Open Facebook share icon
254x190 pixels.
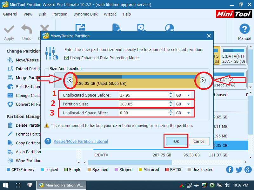[x=230, y=170]
